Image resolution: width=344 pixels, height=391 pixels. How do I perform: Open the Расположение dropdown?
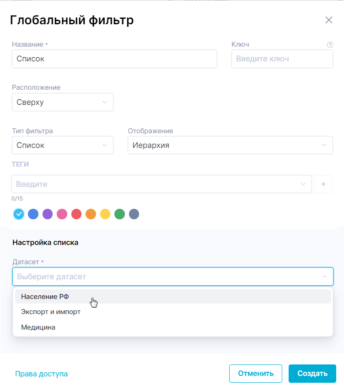(x=63, y=102)
